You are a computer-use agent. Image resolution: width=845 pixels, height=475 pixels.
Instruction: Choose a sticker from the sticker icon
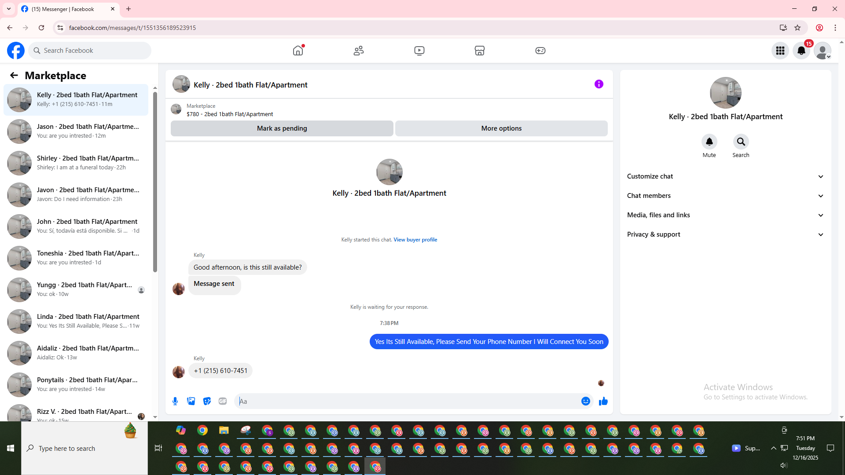(x=207, y=401)
